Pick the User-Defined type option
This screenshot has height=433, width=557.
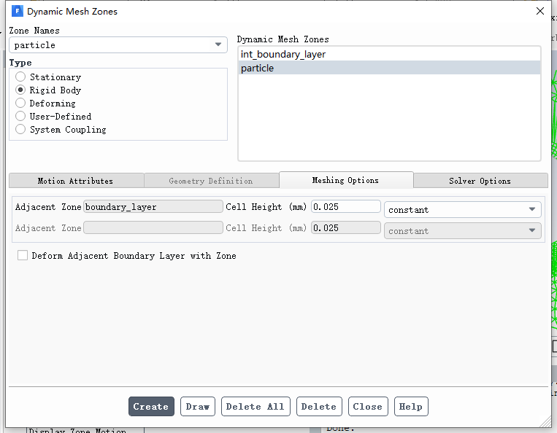pyautogui.click(x=20, y=117)
